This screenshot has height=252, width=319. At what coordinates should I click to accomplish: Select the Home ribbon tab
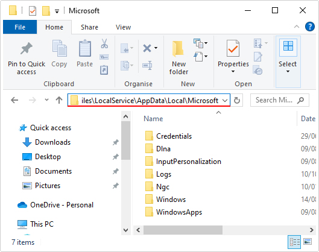[x=54, y=27]
